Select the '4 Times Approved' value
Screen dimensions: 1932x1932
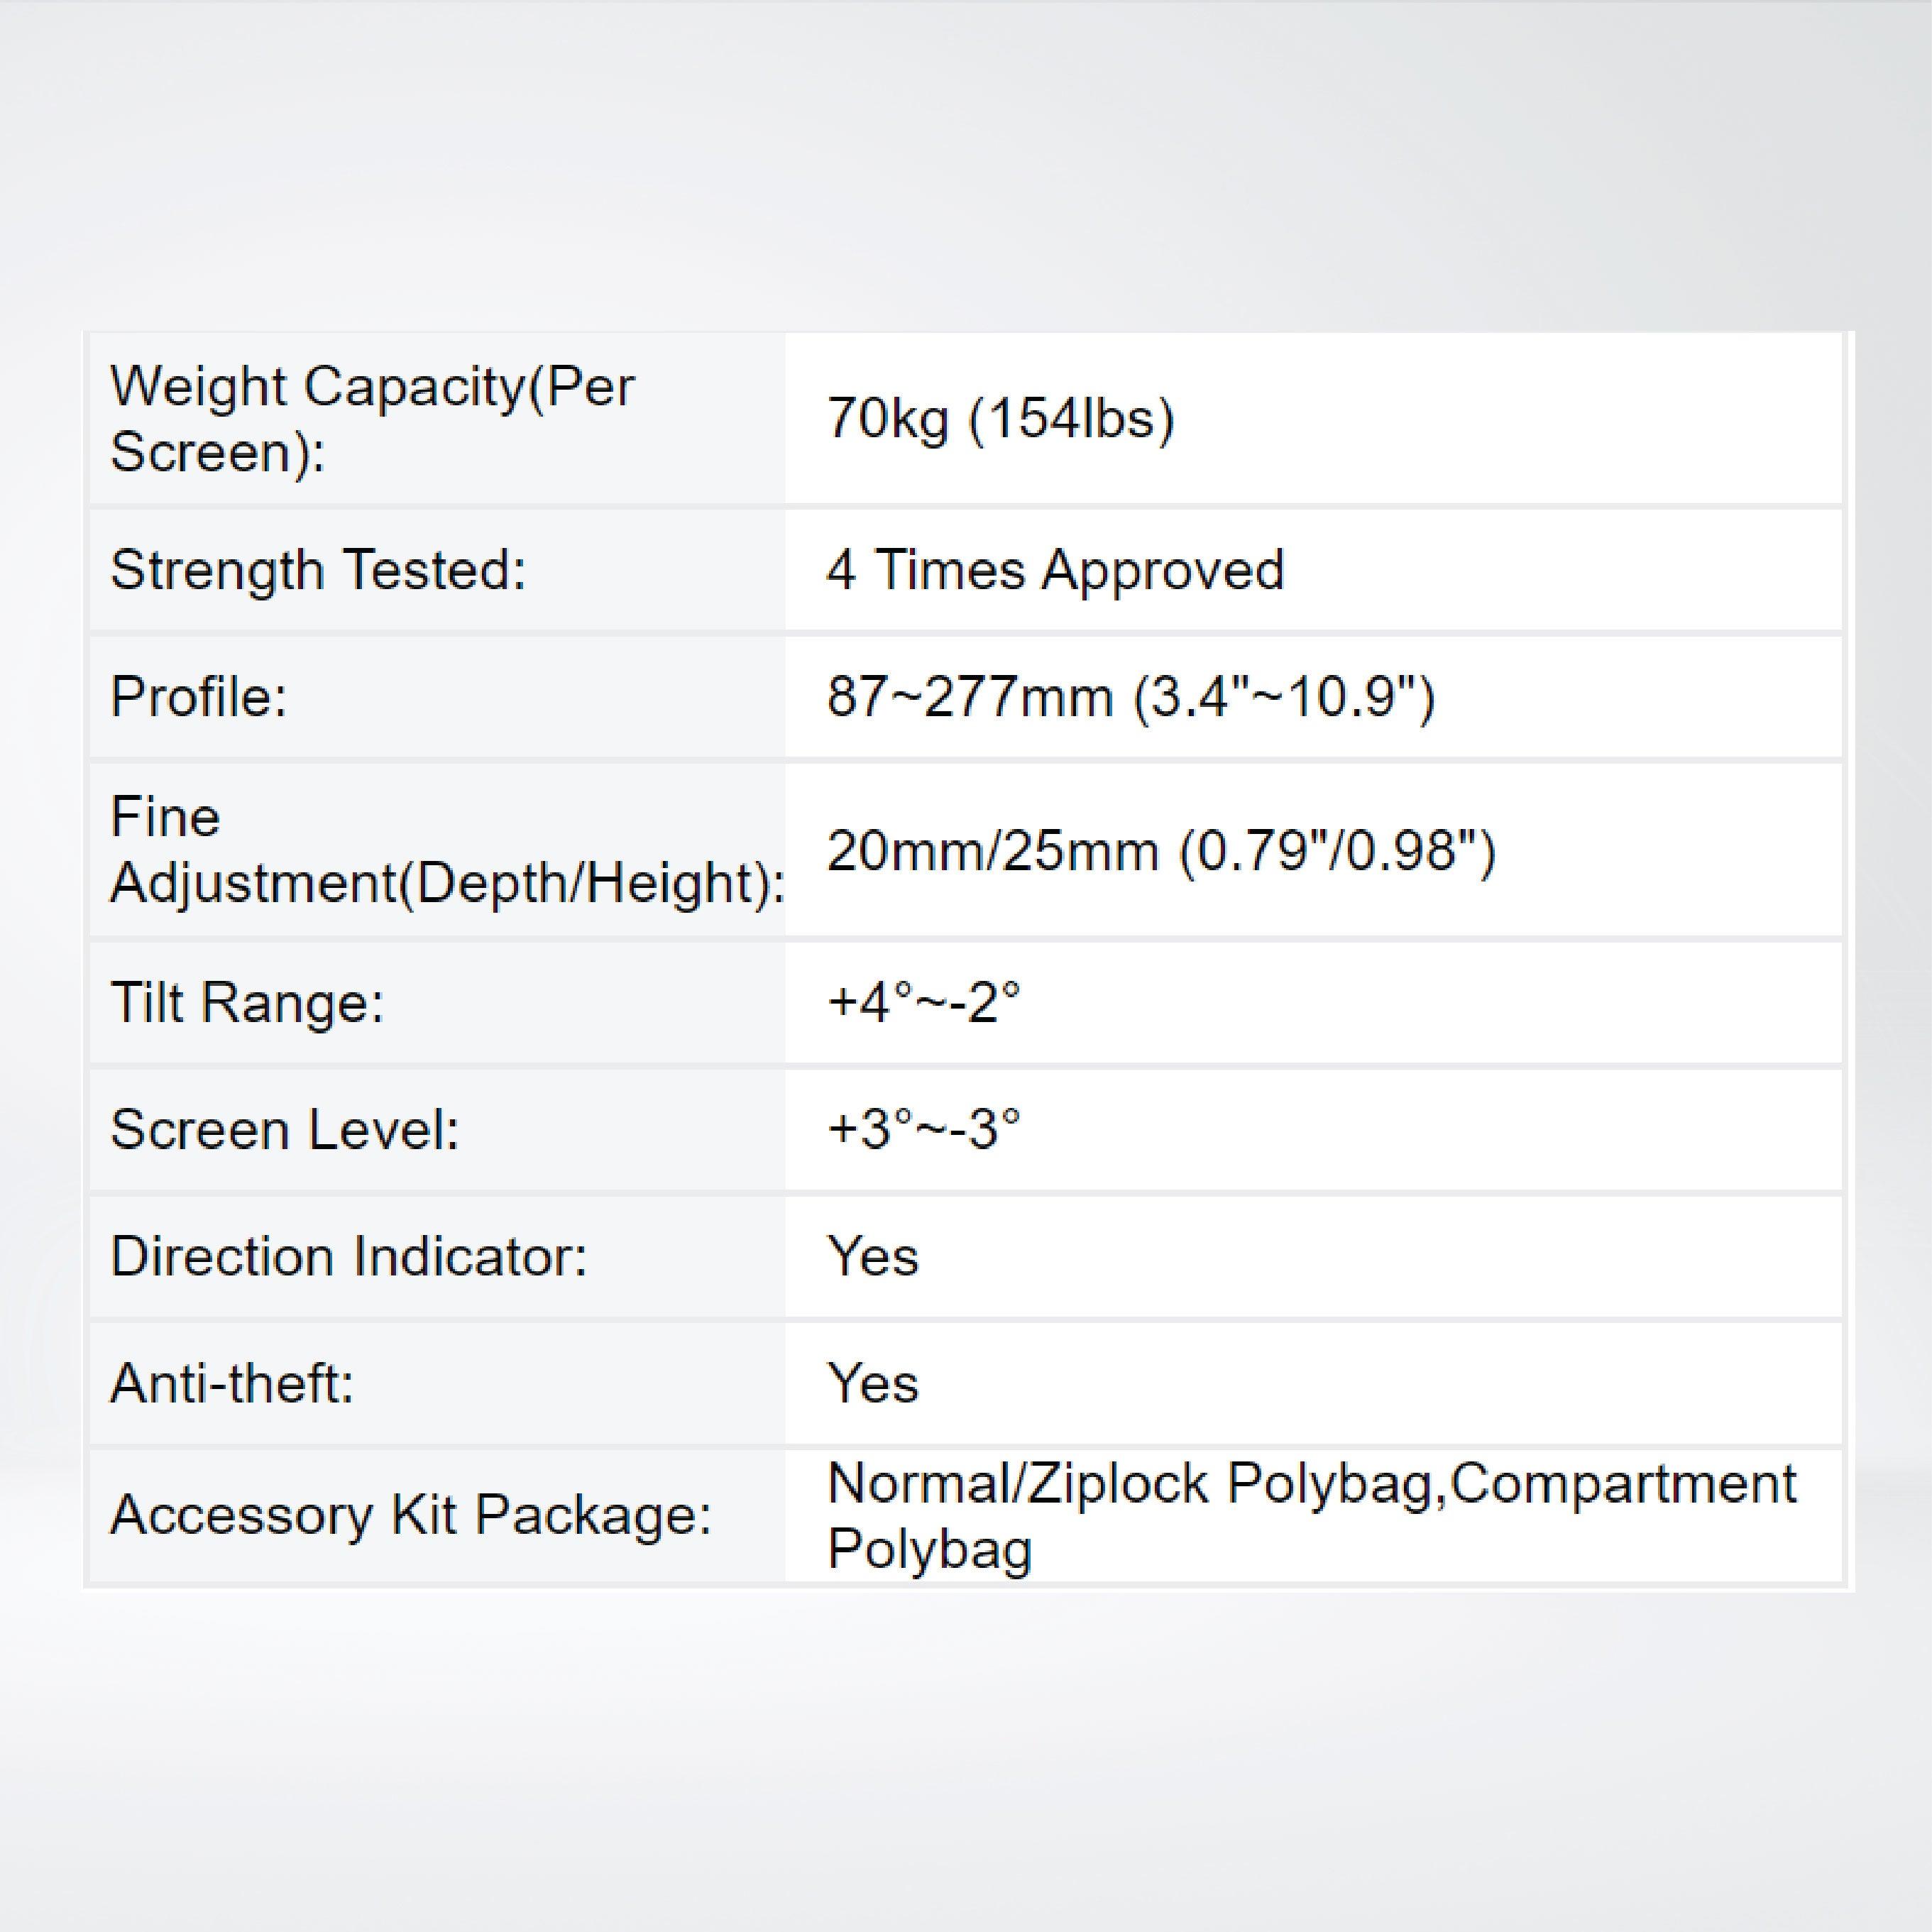pos(1055,570)
